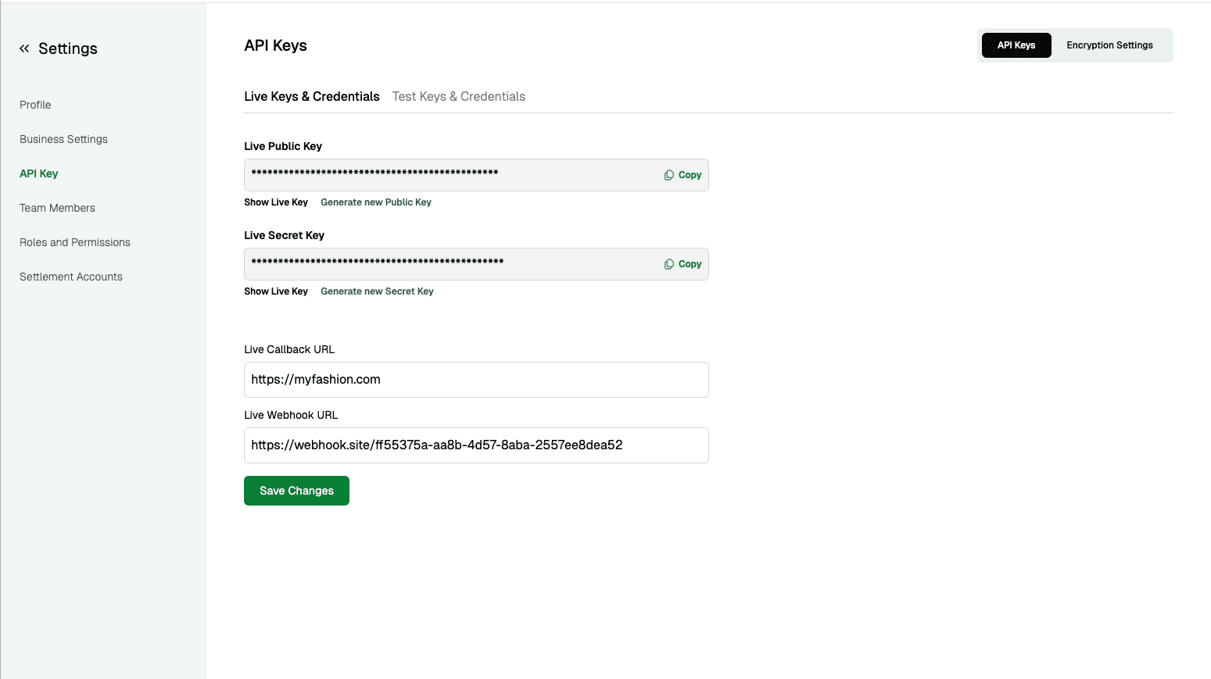1211x679 pixels.
Task: Edit the Live Webhook URL field
Action: coord(475,445)
